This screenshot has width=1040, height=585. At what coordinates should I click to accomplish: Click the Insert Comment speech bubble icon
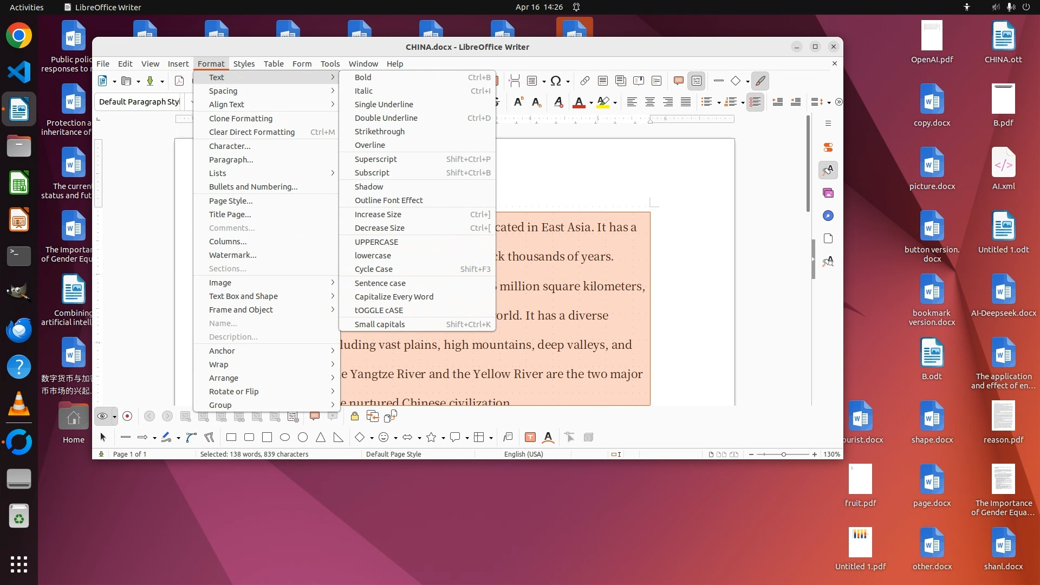(x=678, y=81)
